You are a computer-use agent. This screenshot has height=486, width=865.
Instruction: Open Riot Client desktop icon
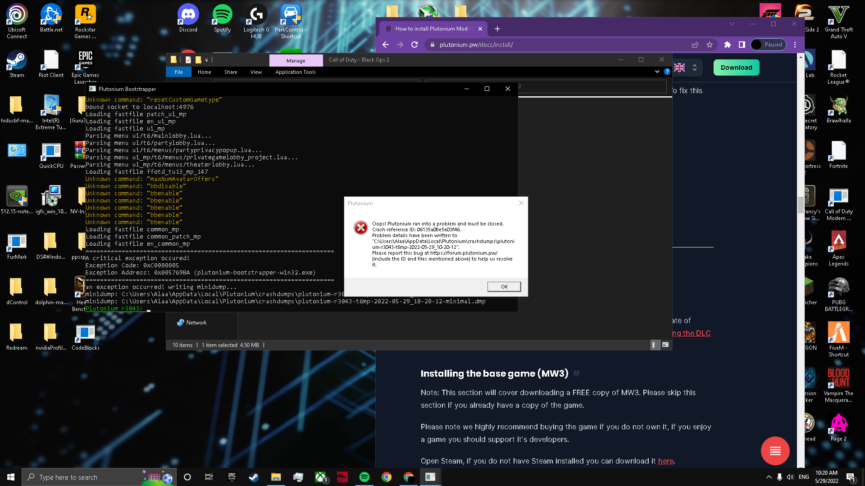coord(51,64)
